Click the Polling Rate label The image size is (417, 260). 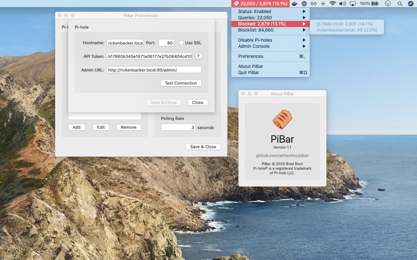[173, 119]
